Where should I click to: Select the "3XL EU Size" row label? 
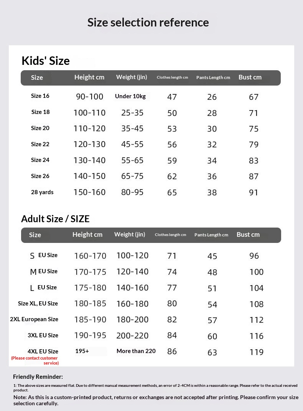[43, 335]
